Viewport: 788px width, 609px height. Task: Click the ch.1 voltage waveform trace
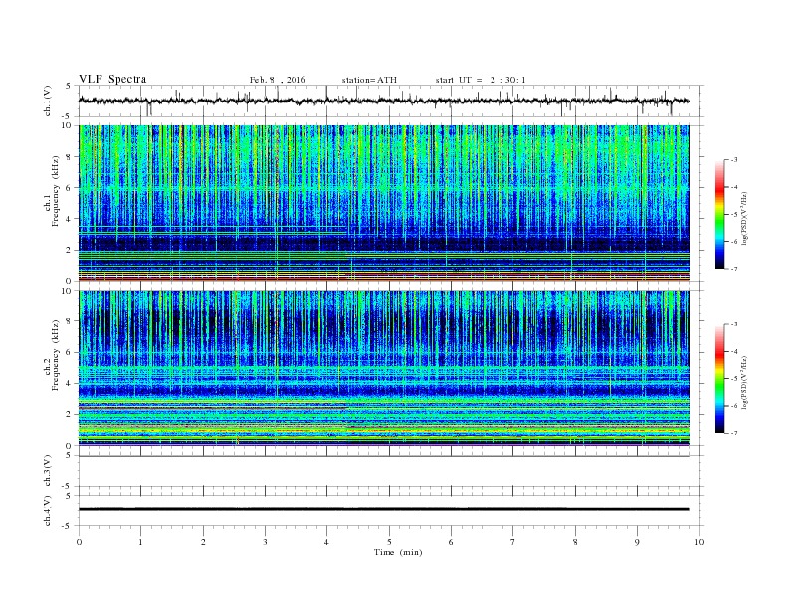coord(383,101)
